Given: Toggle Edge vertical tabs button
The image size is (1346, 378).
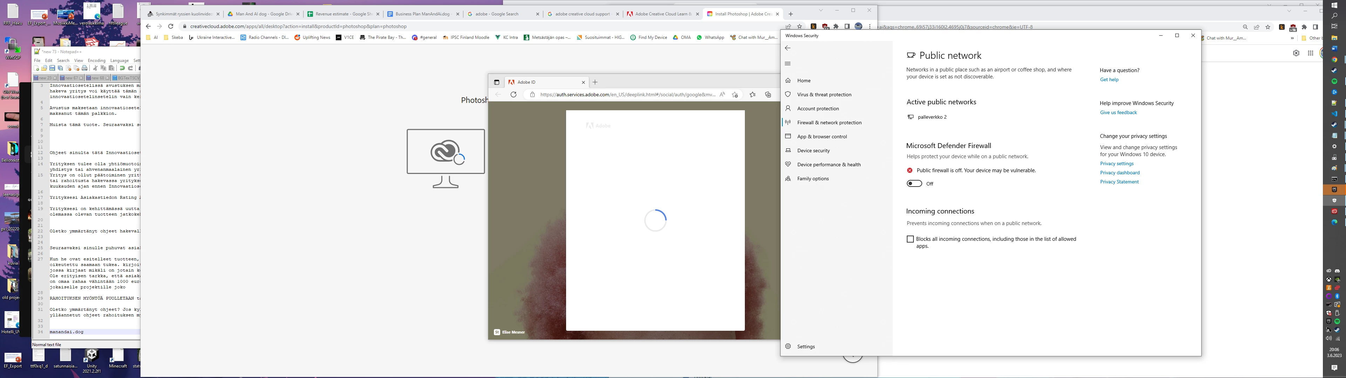Looking at the screenshot, I should point(496,82).
